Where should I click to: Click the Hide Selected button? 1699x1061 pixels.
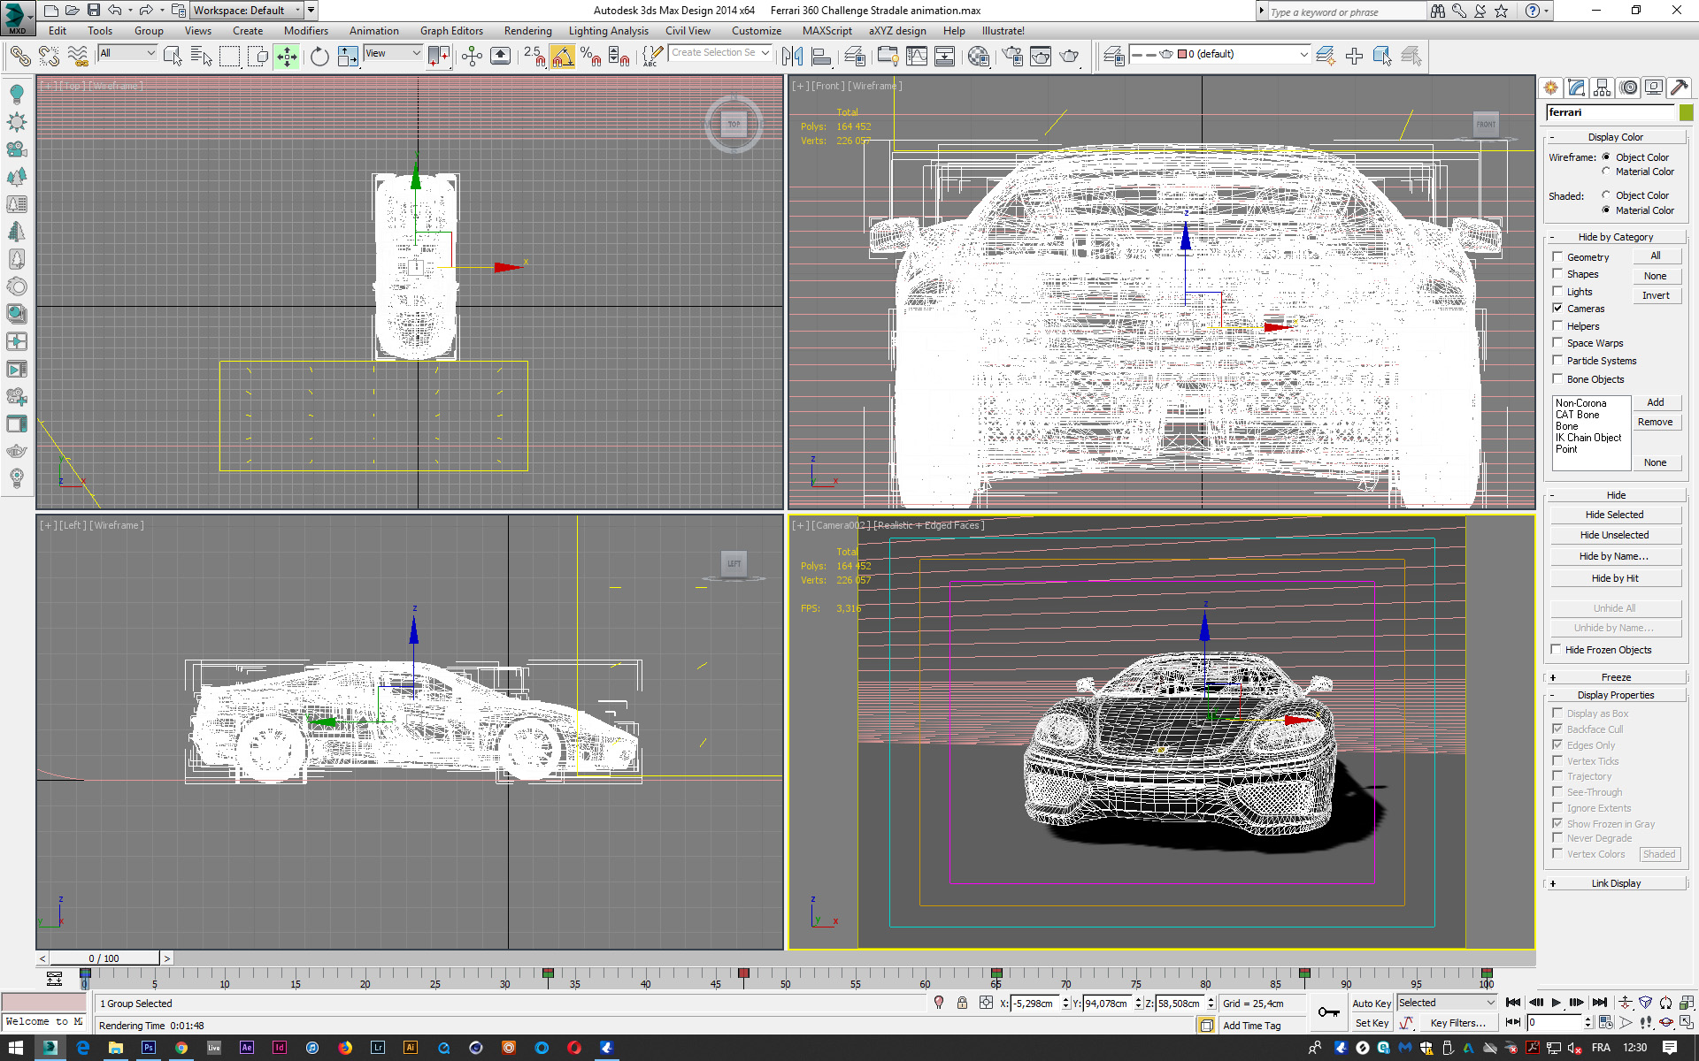pos(1615,515)
